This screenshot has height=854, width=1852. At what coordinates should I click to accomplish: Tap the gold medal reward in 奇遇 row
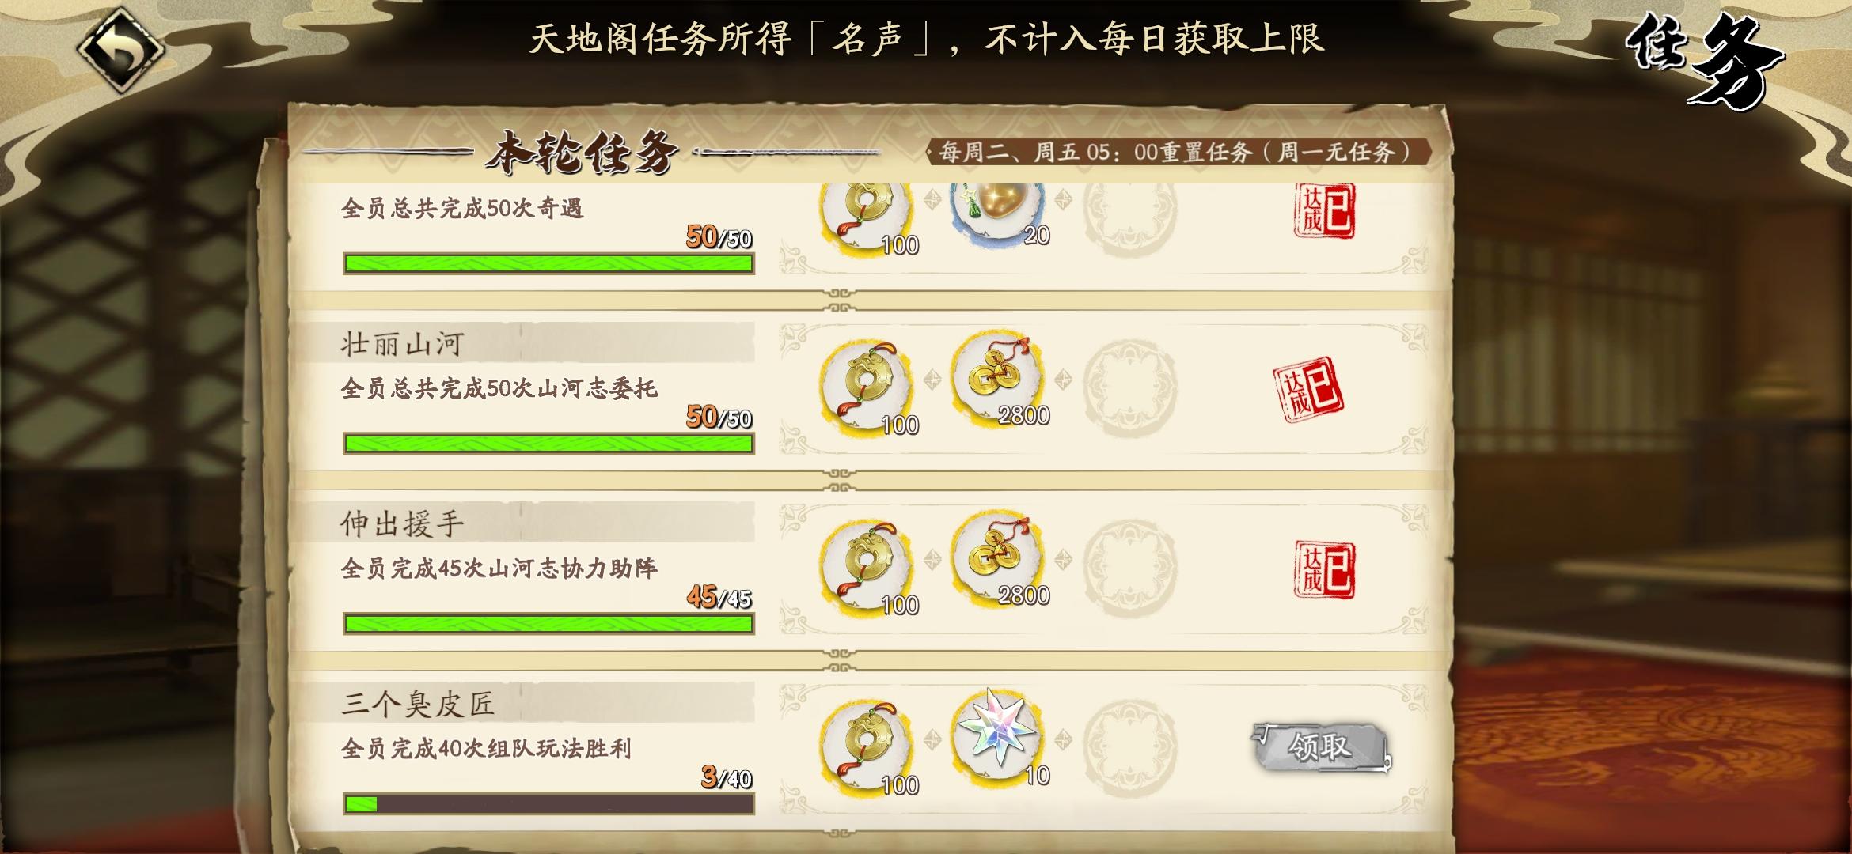867,219
